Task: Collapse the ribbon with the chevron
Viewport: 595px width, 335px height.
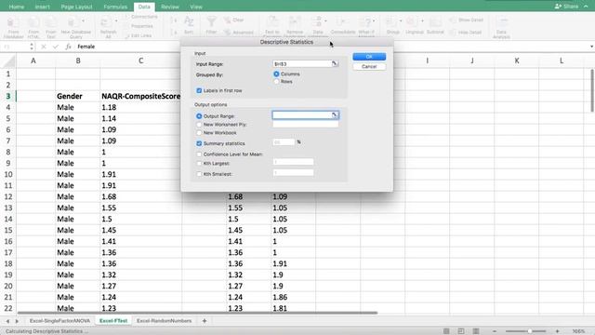Action: pyautogui.click(x=586, y=7)
